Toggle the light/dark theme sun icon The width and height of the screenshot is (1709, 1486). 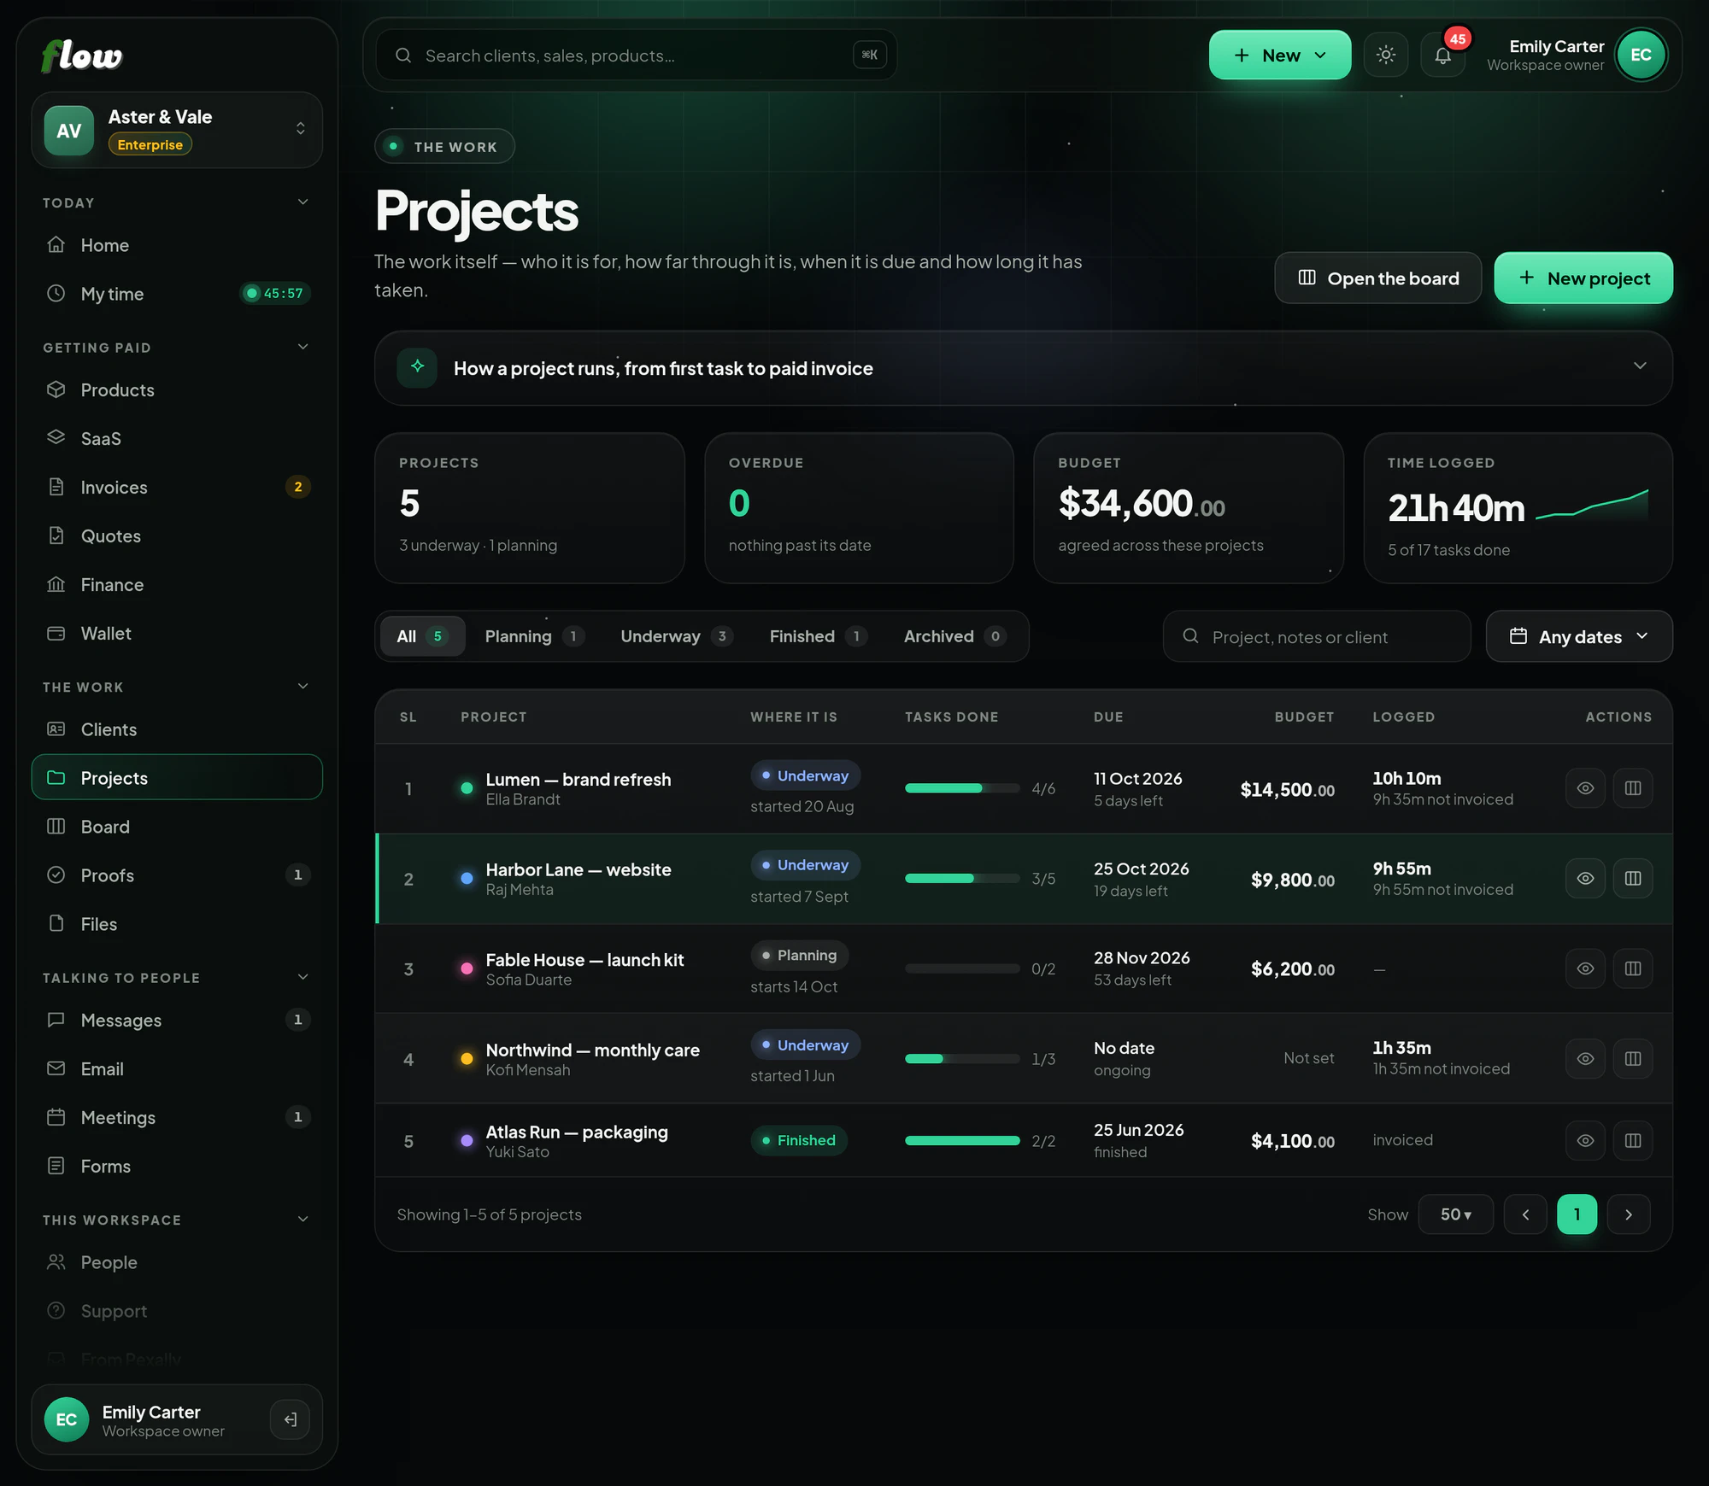pyautogui.click(x=1386, y=55)
